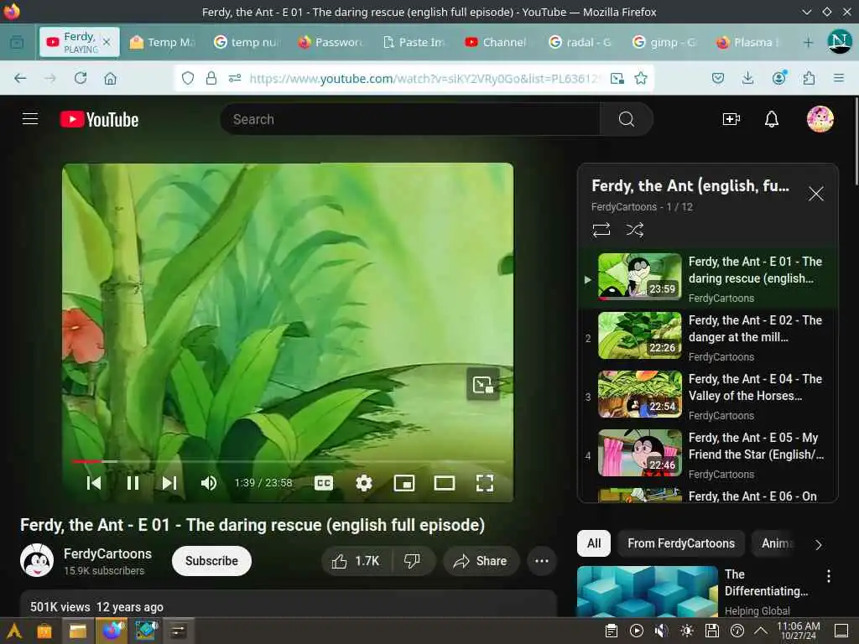
Task: Open the clipboard tray icon
Action: 612,631
